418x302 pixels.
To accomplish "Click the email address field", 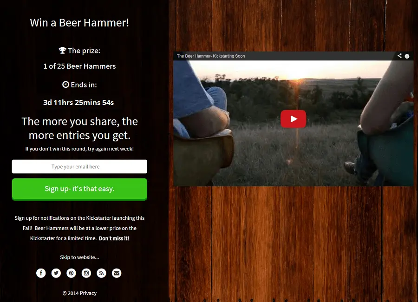I will [x=79, y=166].
